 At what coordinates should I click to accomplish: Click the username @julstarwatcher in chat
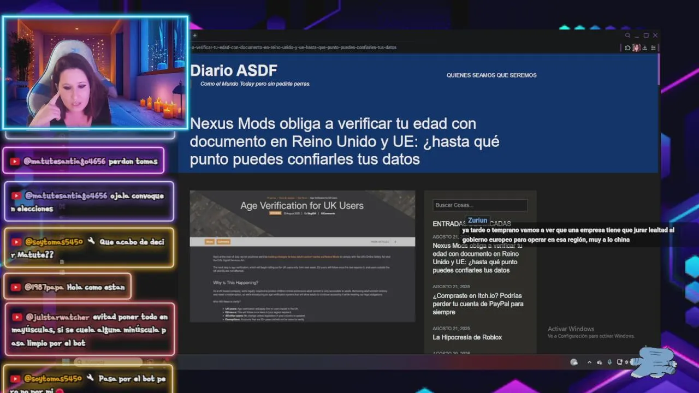[57, 317]
